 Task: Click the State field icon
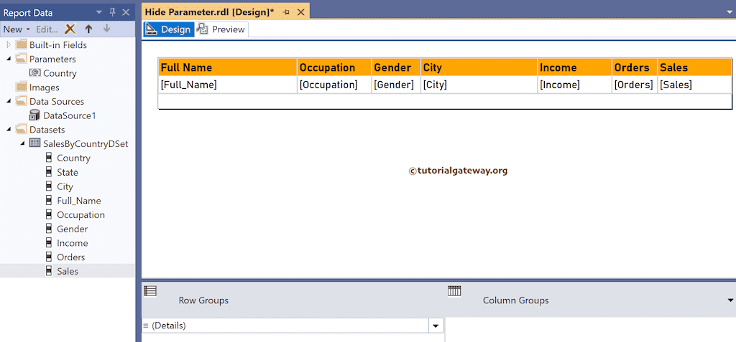click(48, 172)
